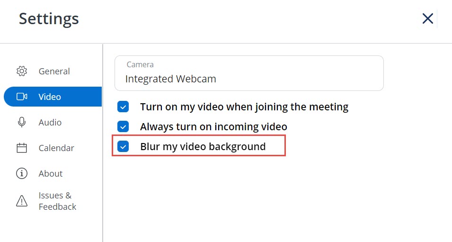Disable Blur my video background checkbox
The image size is (452, 242).
point(123,146)
